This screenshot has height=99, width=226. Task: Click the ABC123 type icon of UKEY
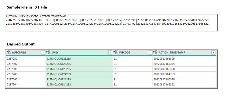pos(48,53)
